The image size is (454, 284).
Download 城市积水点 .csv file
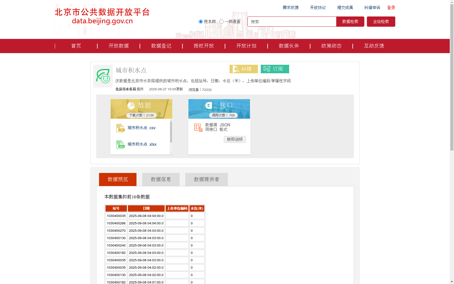(142, 128)
